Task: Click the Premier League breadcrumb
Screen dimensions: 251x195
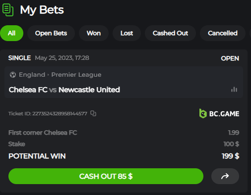Action: pos(76,75)
